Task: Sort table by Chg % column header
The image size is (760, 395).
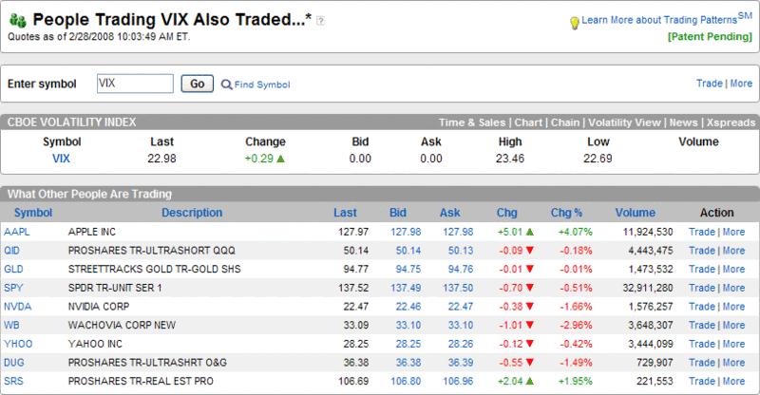Action: [x=566, y=213]
